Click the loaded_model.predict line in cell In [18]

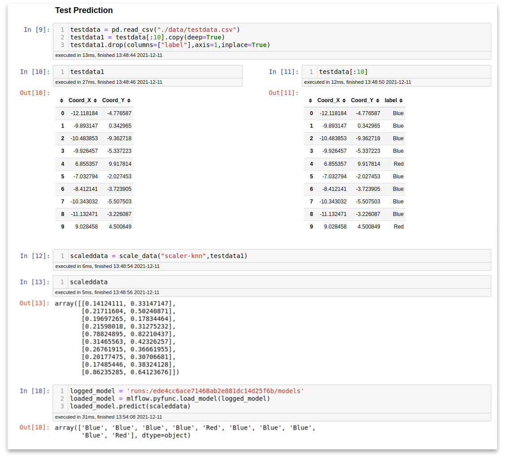[130, 406]
